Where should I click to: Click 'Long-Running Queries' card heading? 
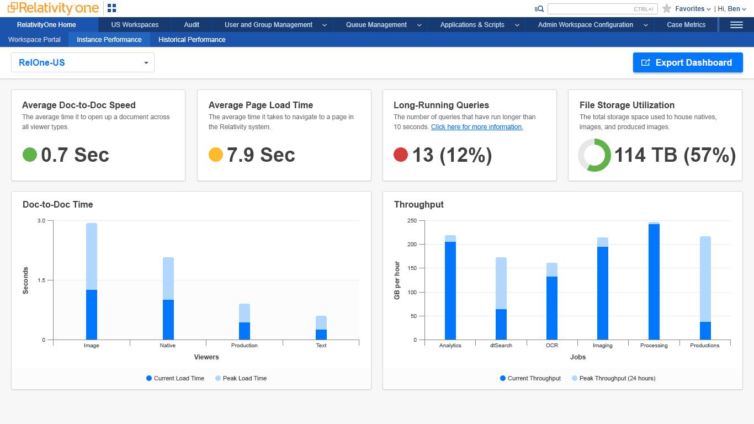tap(442, 105)
